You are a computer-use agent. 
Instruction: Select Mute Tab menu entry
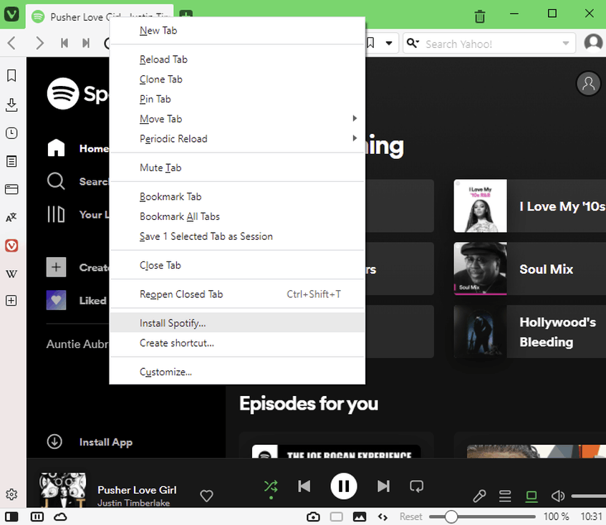tap(237, 168)
